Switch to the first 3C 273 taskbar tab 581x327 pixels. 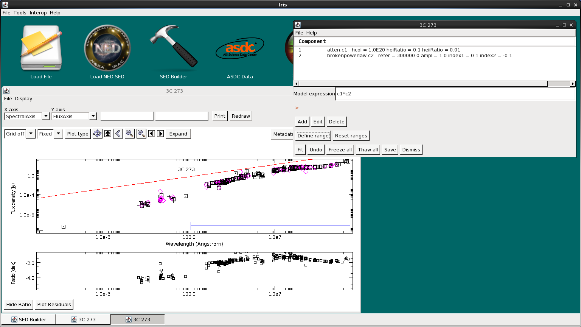pyautogui.click(x=83, y=319)
